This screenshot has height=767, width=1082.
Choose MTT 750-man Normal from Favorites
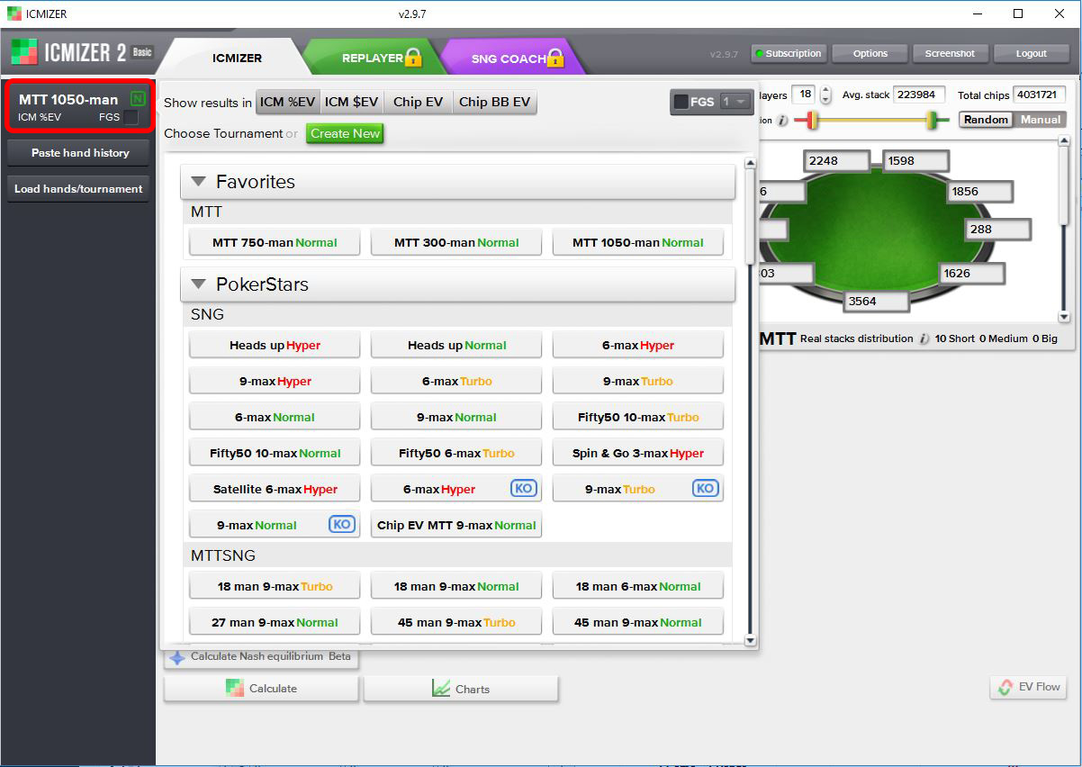275,242
